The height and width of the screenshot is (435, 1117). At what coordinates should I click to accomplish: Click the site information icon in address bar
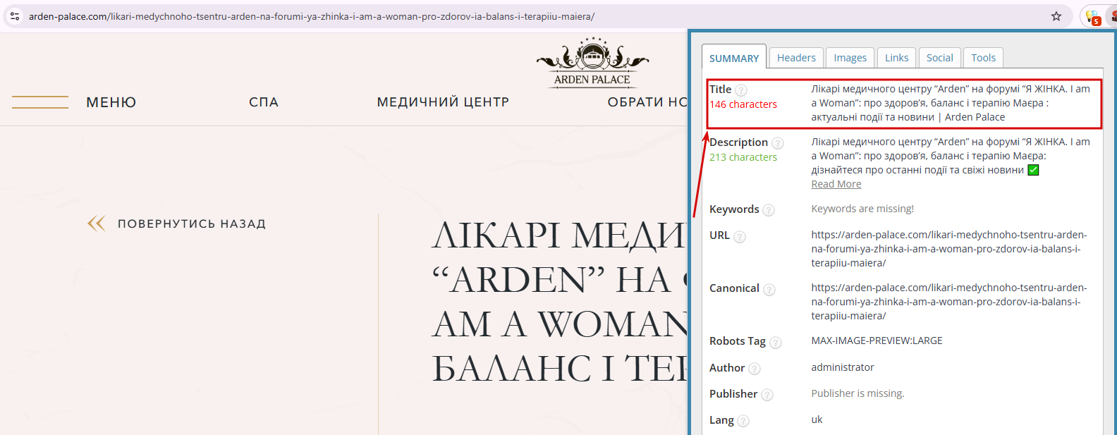click(x=15, y=16)
